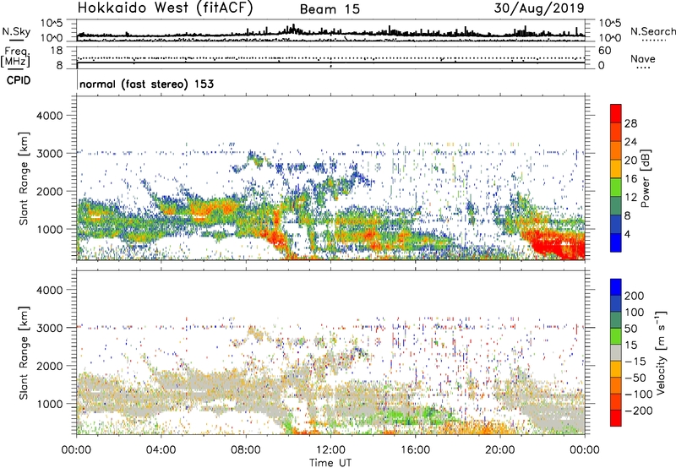The image size is (676, 468).
Task: Click the "16:00" time axis label
Action: (x=415, y=450)
